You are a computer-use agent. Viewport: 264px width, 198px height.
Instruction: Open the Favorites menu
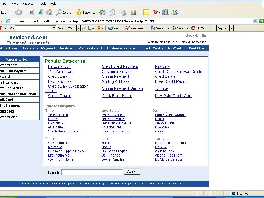[x=29, y=4]
